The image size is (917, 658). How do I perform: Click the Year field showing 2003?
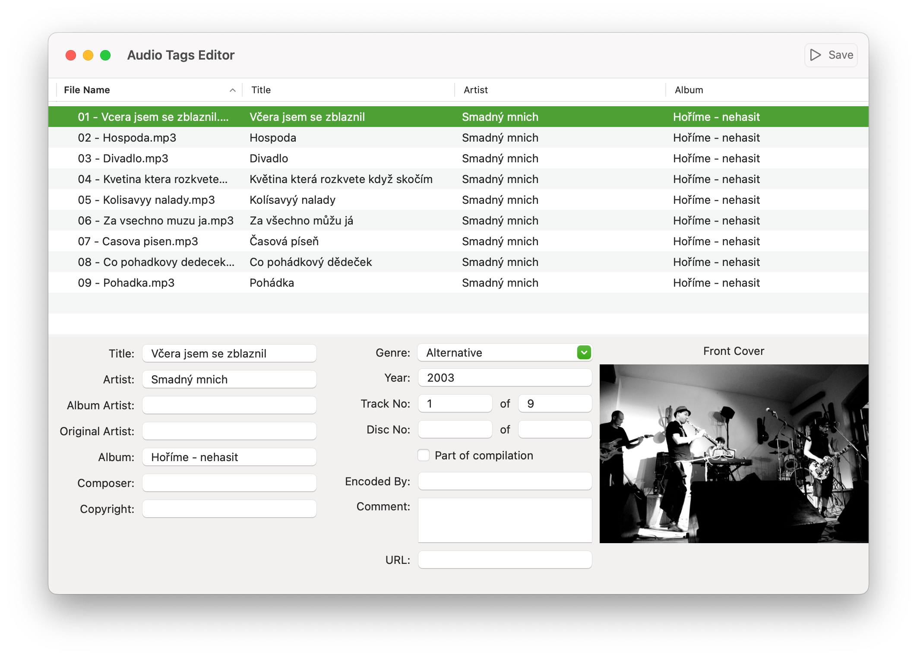[x=504, y=378]
